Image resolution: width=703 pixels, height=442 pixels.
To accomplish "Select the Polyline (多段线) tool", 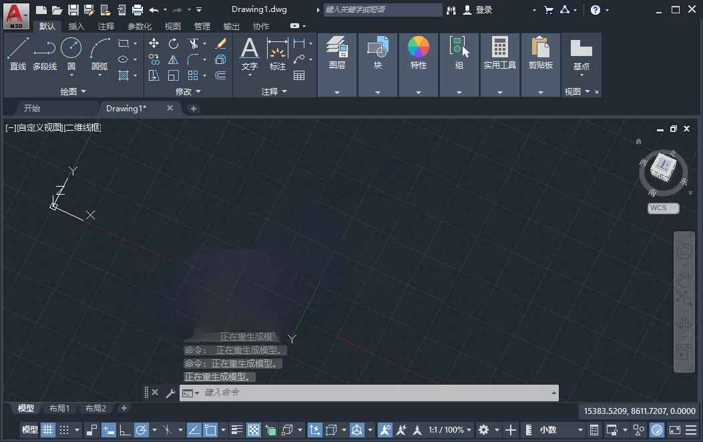I will coord(44,54).
